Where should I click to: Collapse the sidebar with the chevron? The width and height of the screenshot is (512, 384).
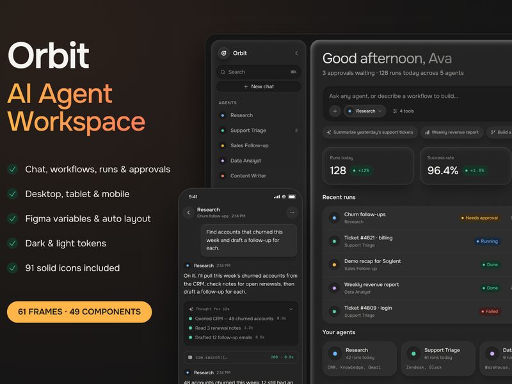[296, 53]
